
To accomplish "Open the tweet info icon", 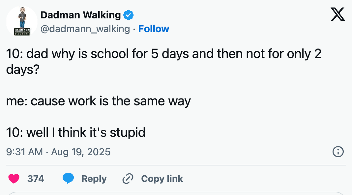I will click(x=338, y=152).
